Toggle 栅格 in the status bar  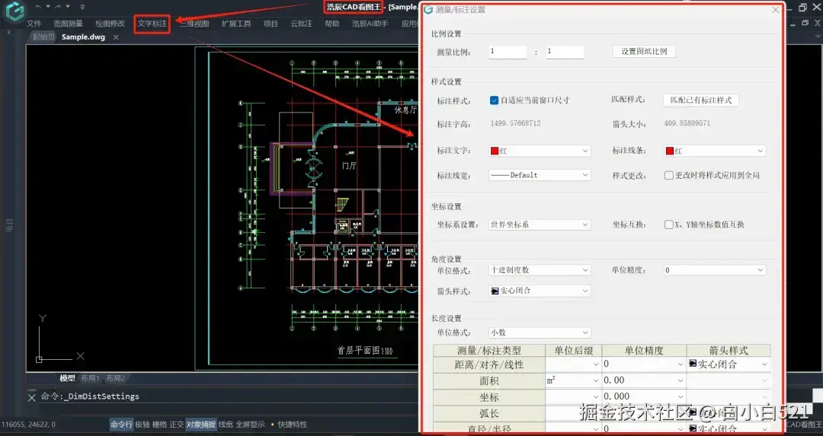coord(159,425)
